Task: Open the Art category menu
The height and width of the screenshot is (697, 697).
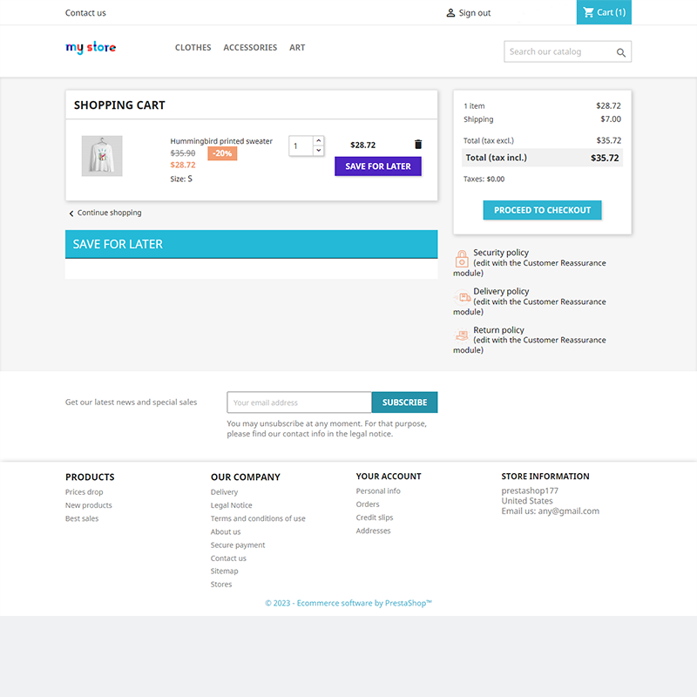Action: pos(297,48)
